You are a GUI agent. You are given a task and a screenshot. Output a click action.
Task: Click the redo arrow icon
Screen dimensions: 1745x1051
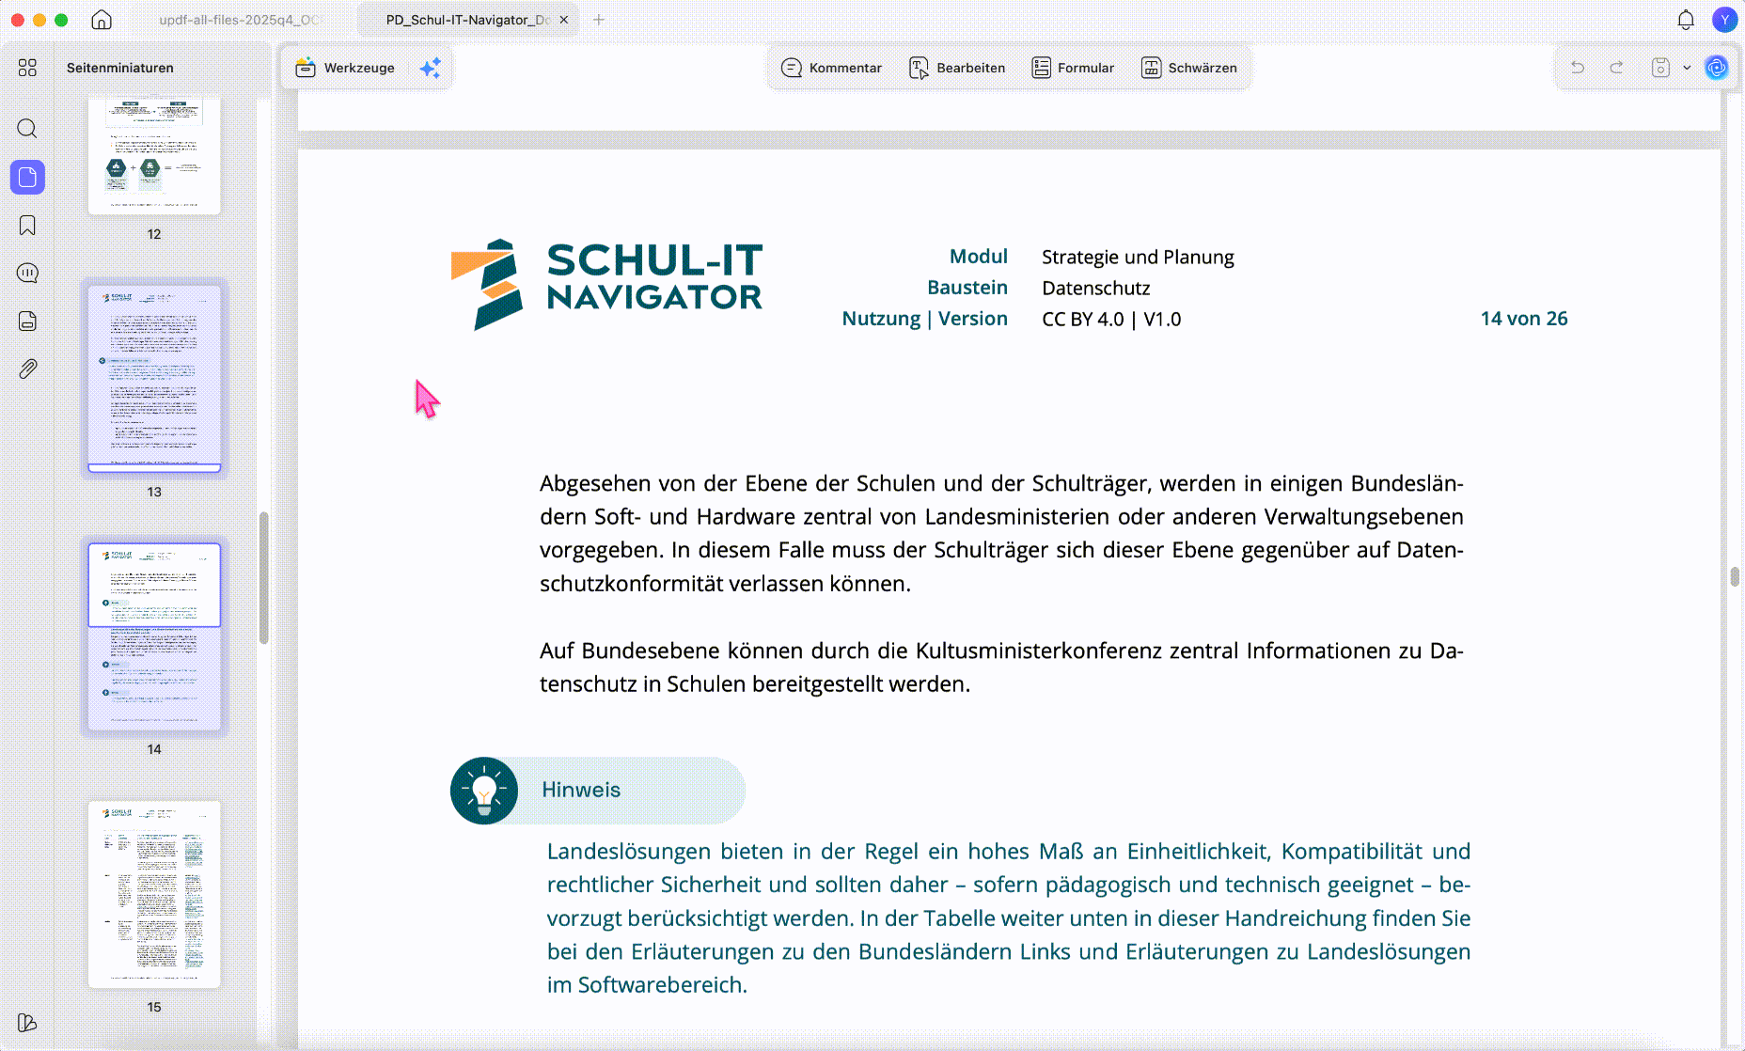pyautogui.click(x=1616, y=68)
